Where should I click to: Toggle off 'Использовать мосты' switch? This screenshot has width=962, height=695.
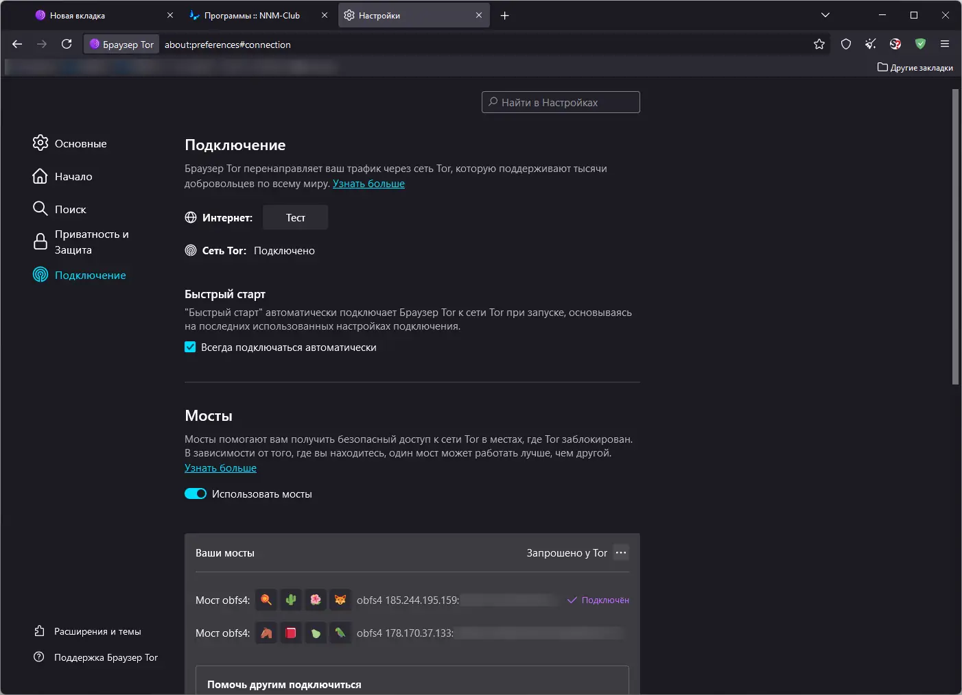(196, 494)
